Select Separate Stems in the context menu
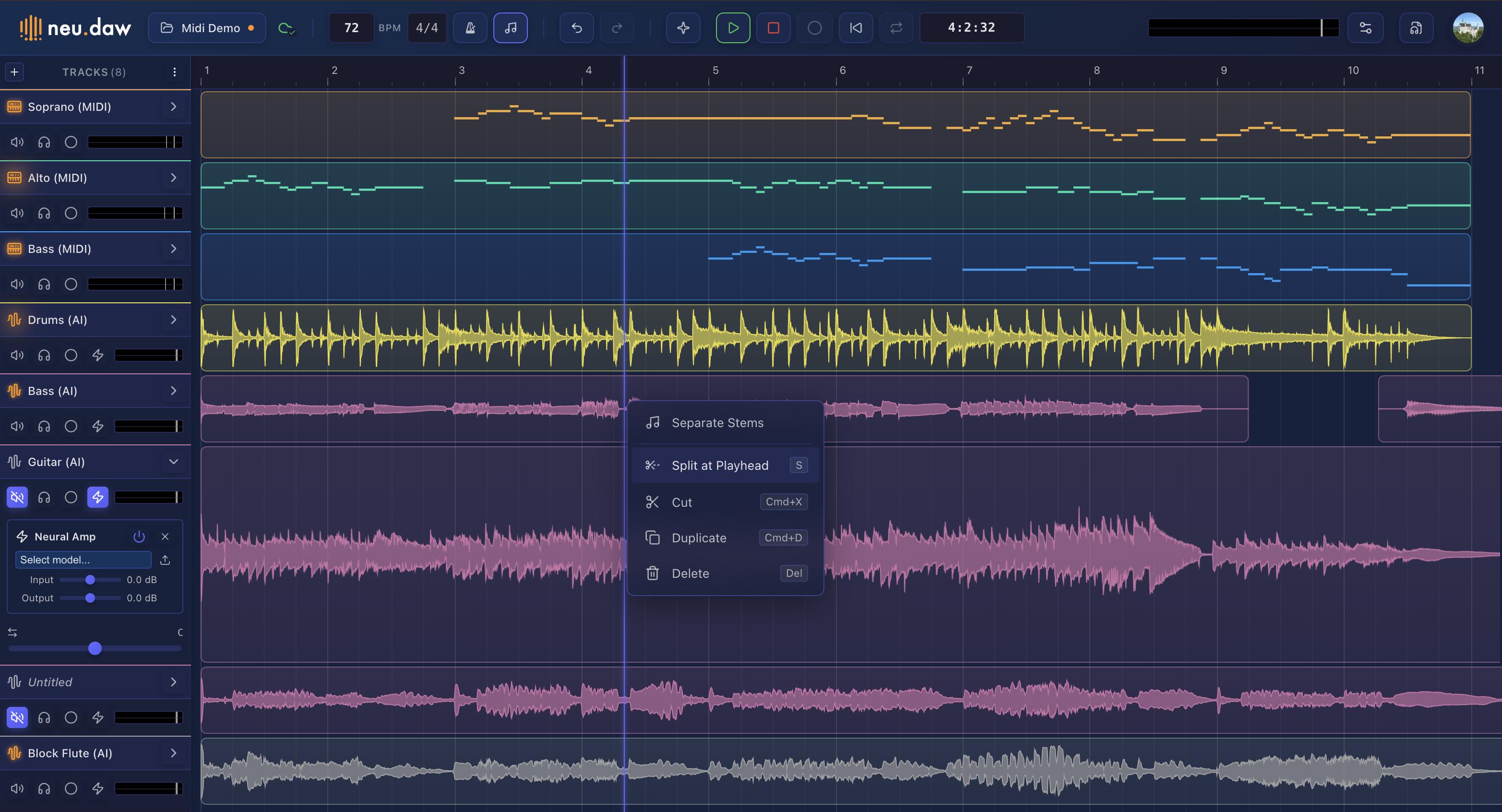This screenshot has height=812, width=1502. pos(718,423)
